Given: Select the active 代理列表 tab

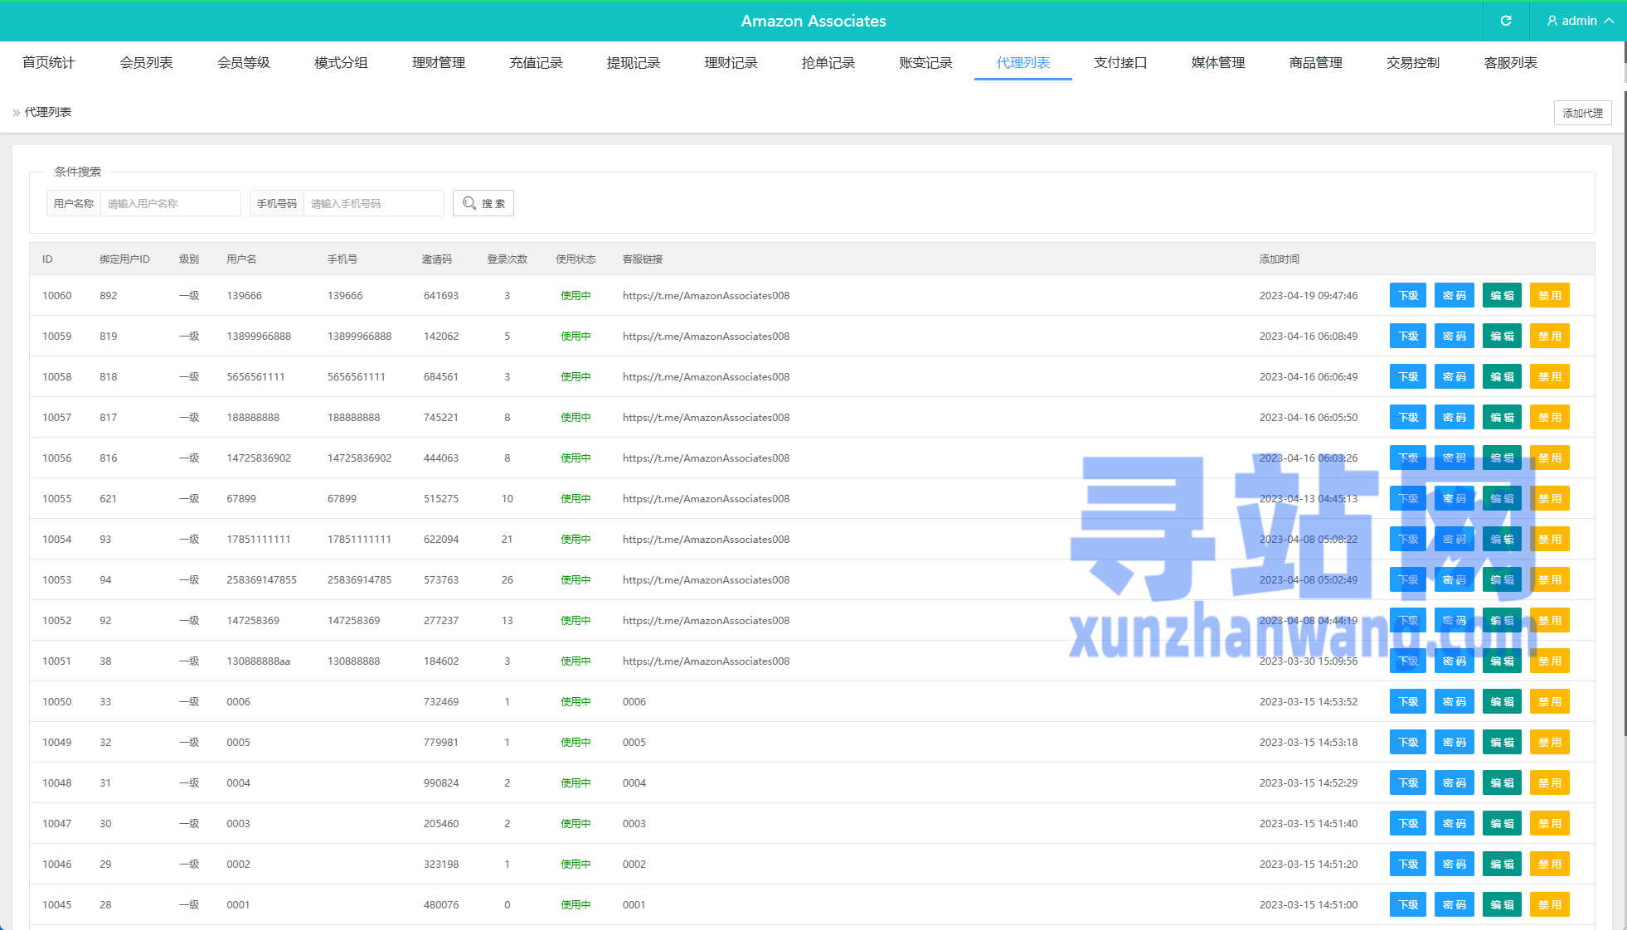Looking at the screenshot, I should (1023, 62).
